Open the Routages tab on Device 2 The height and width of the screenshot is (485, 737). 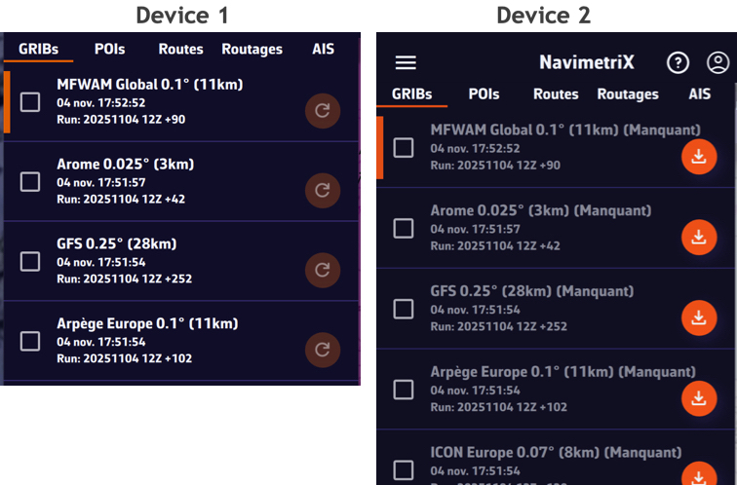pos(628,94)
